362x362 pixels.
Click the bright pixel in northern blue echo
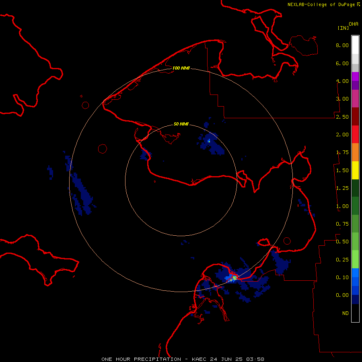pyautogui.click(x=209, y=141)
